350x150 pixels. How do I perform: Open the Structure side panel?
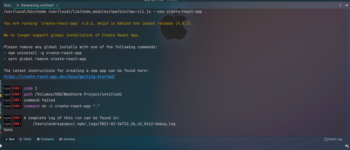point(1,87)
